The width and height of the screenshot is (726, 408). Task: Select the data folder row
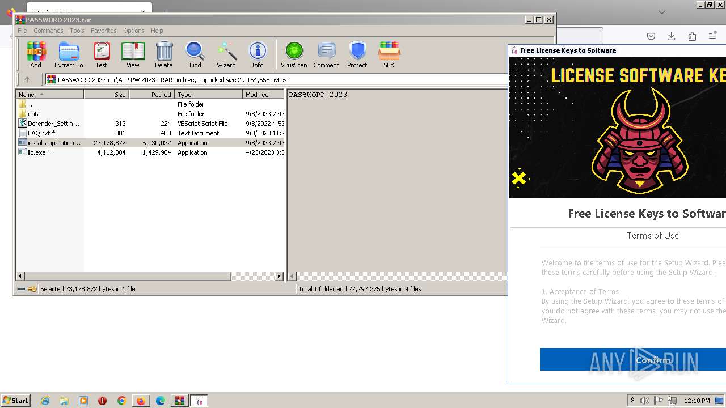150,114
